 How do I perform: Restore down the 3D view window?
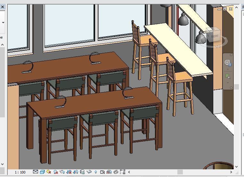coord(225,9)
